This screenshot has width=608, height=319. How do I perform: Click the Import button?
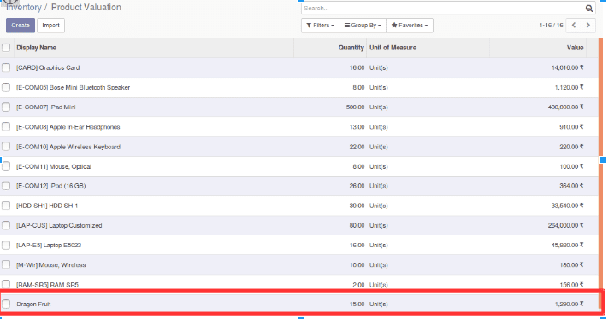click(x=50, y=26)
